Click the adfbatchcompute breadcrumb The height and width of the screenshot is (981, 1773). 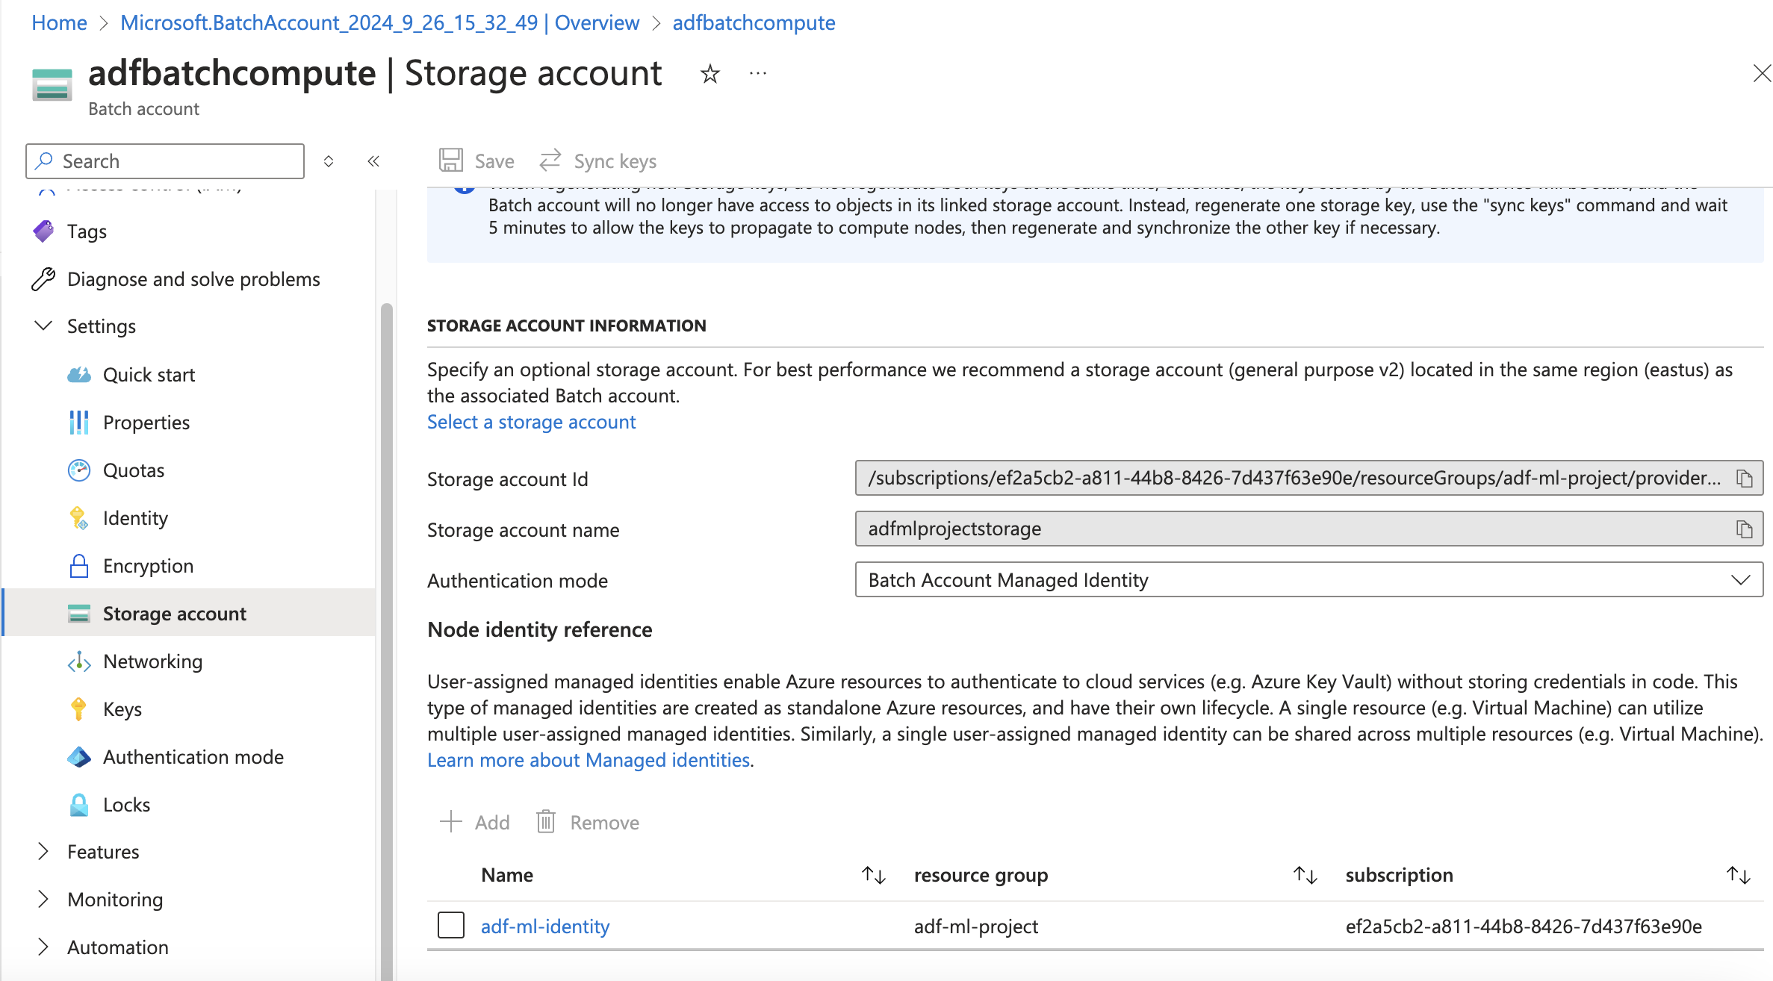754,22
